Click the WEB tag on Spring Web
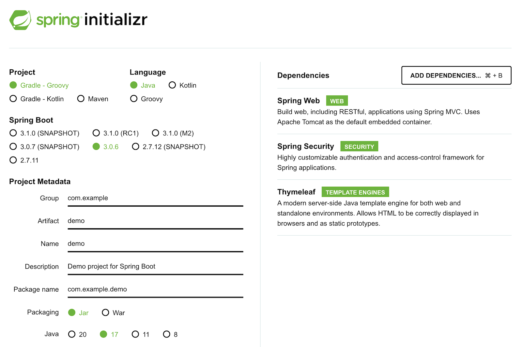This screenshot has height=347, width=522. pyautogui.click(x=337, y=101)
